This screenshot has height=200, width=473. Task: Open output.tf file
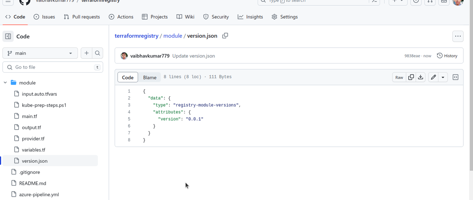point(31,127)
